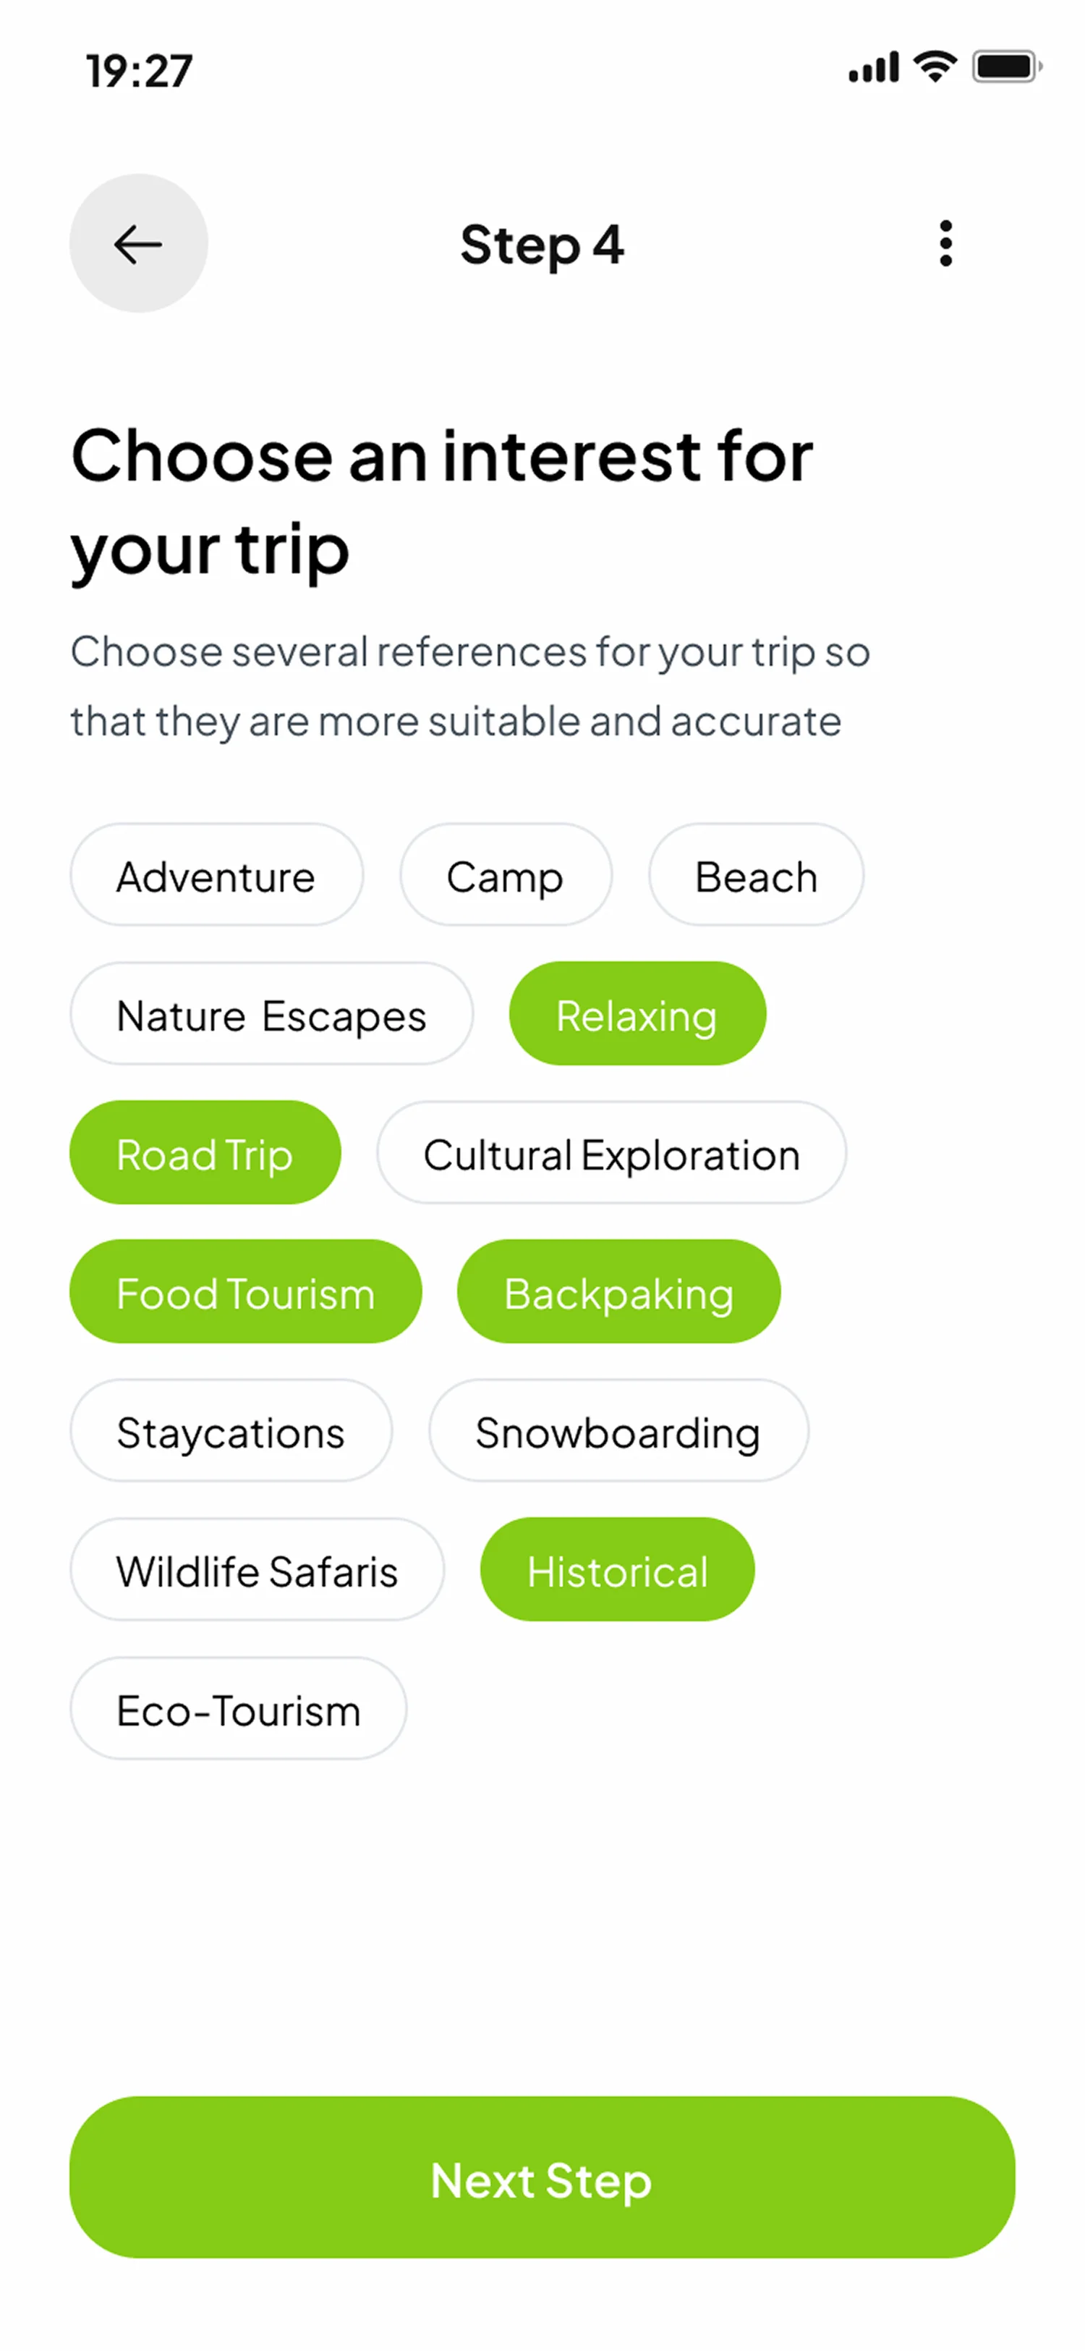Turn off the Food Tourism chip
The width and height of the screenshot is (1085, 2351).
(245, 1292)
